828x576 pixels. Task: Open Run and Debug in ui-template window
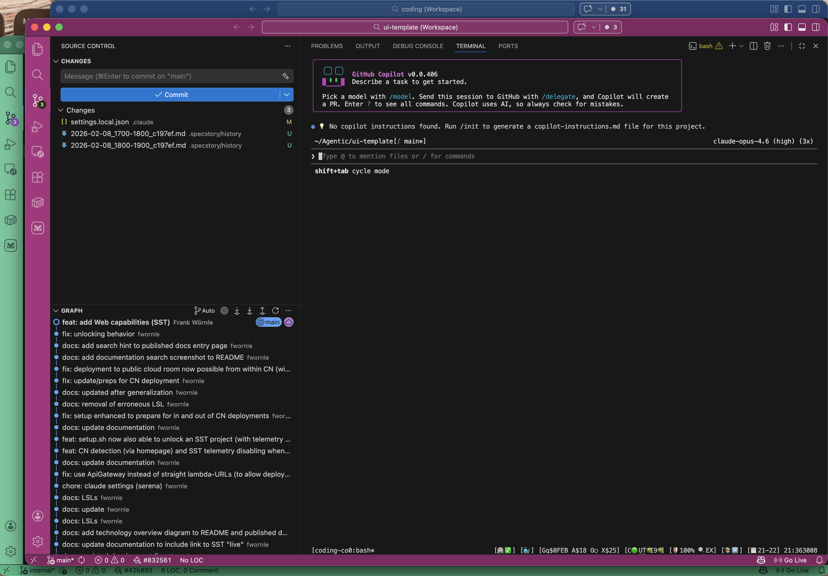(x=37, y=126)
